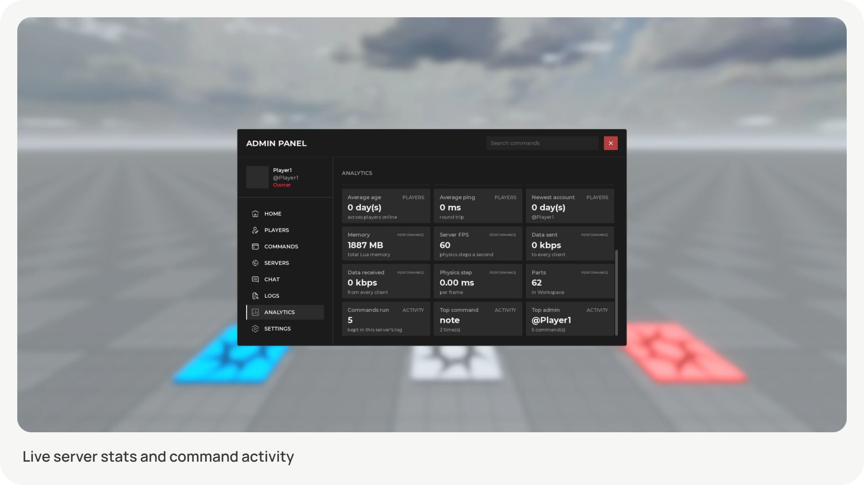Click the ANALYTICS section heading

pyautogui.click(x=357, y=173)
